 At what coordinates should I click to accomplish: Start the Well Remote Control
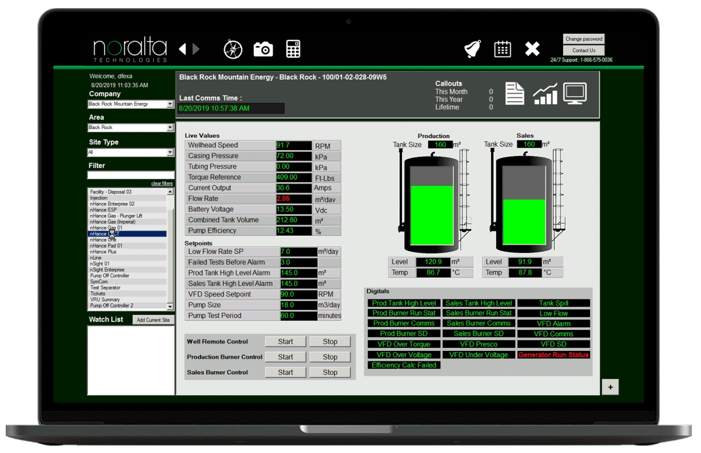pos(286,342)
